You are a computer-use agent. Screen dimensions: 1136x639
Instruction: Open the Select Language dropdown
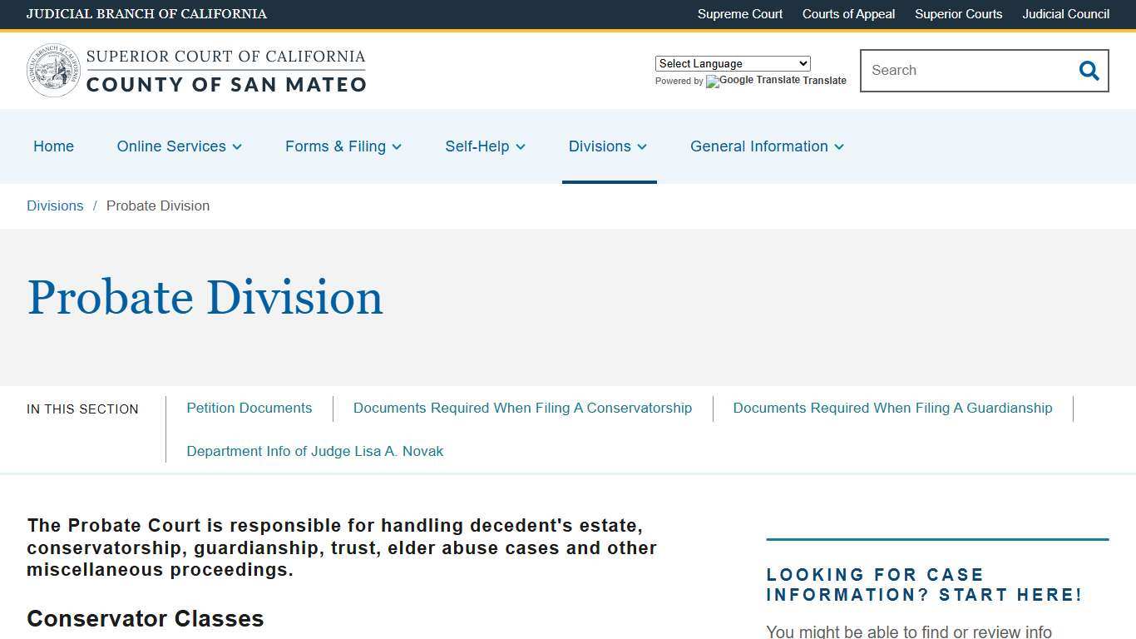732,63
